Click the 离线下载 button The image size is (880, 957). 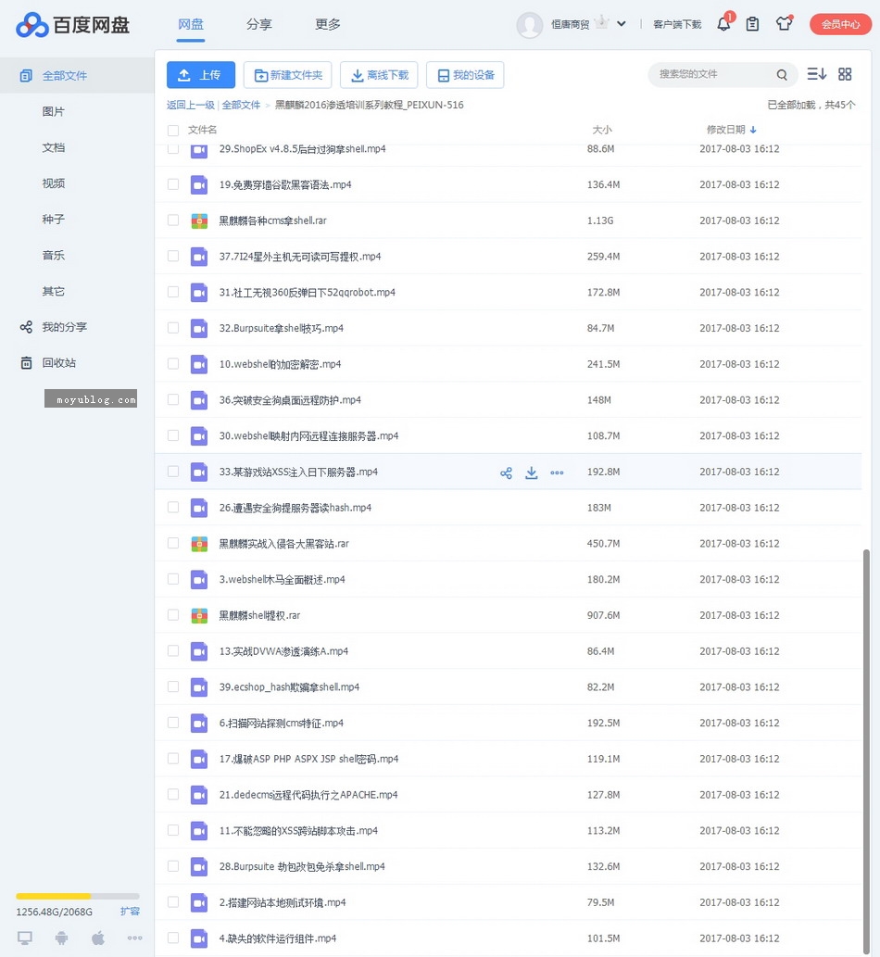point(379,75)
